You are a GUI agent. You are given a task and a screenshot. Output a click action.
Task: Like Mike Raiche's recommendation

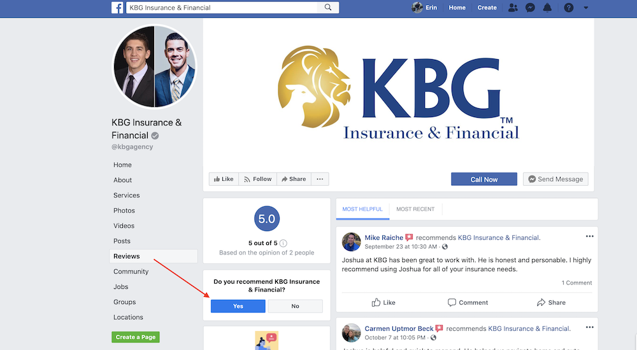tap(383, 302)
